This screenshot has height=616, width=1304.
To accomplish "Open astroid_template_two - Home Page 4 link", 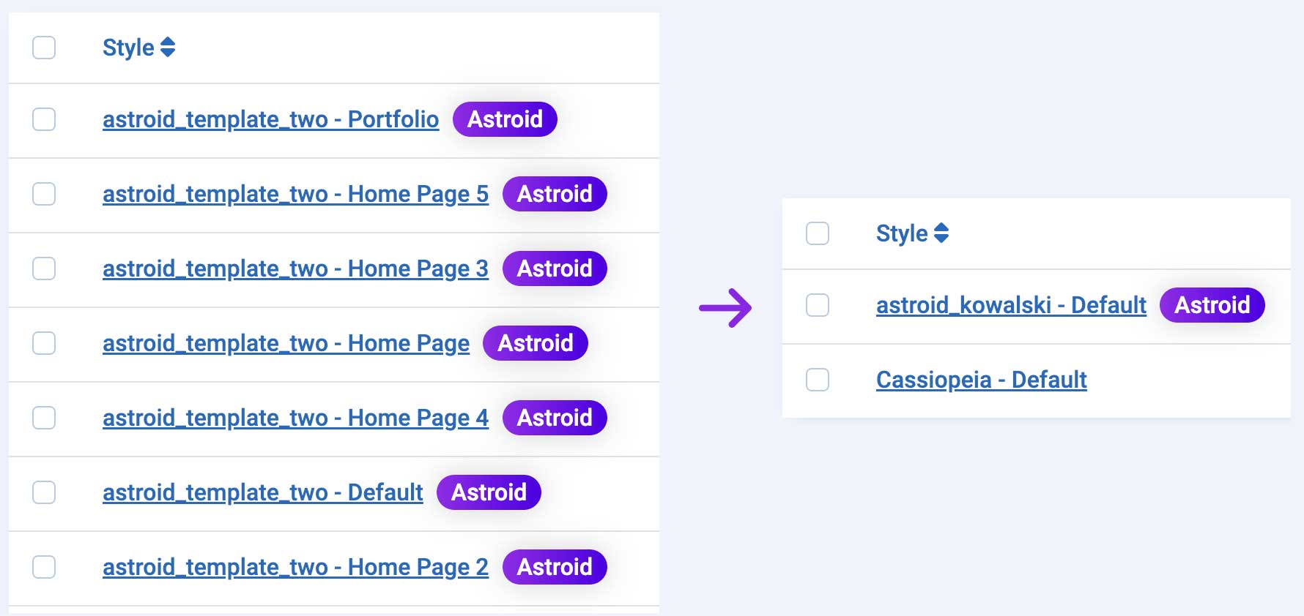I will [x=295, y=418].
